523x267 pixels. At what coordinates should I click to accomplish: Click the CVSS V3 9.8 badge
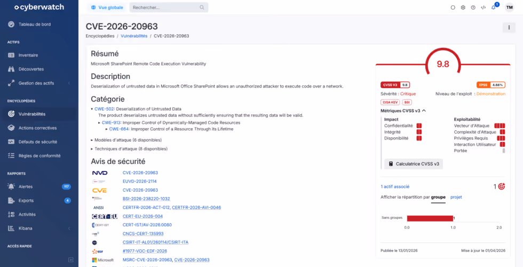pos(395,85)
